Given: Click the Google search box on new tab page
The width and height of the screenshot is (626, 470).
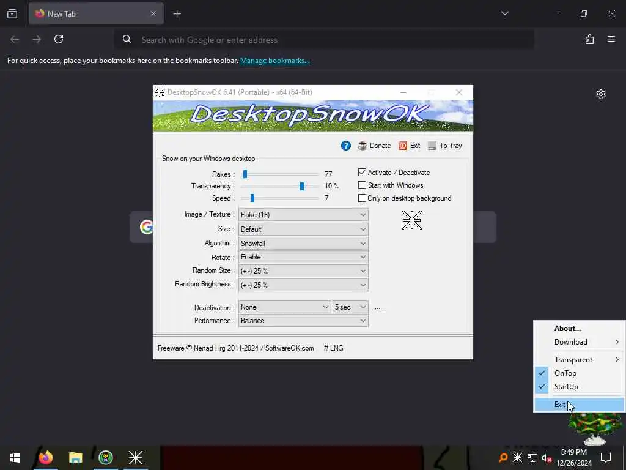Looking at the screenshot, I should point(312,227).
